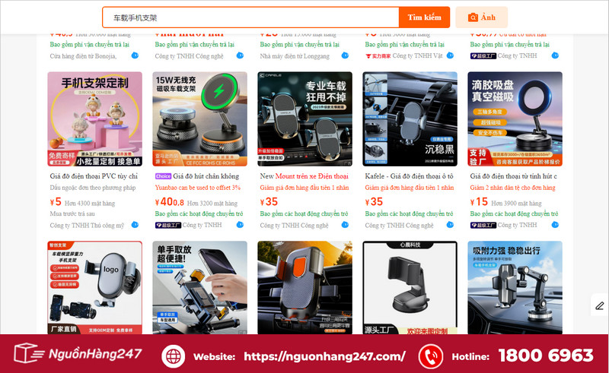Open the pink 手机支架定制 product image

click(94, 119)
